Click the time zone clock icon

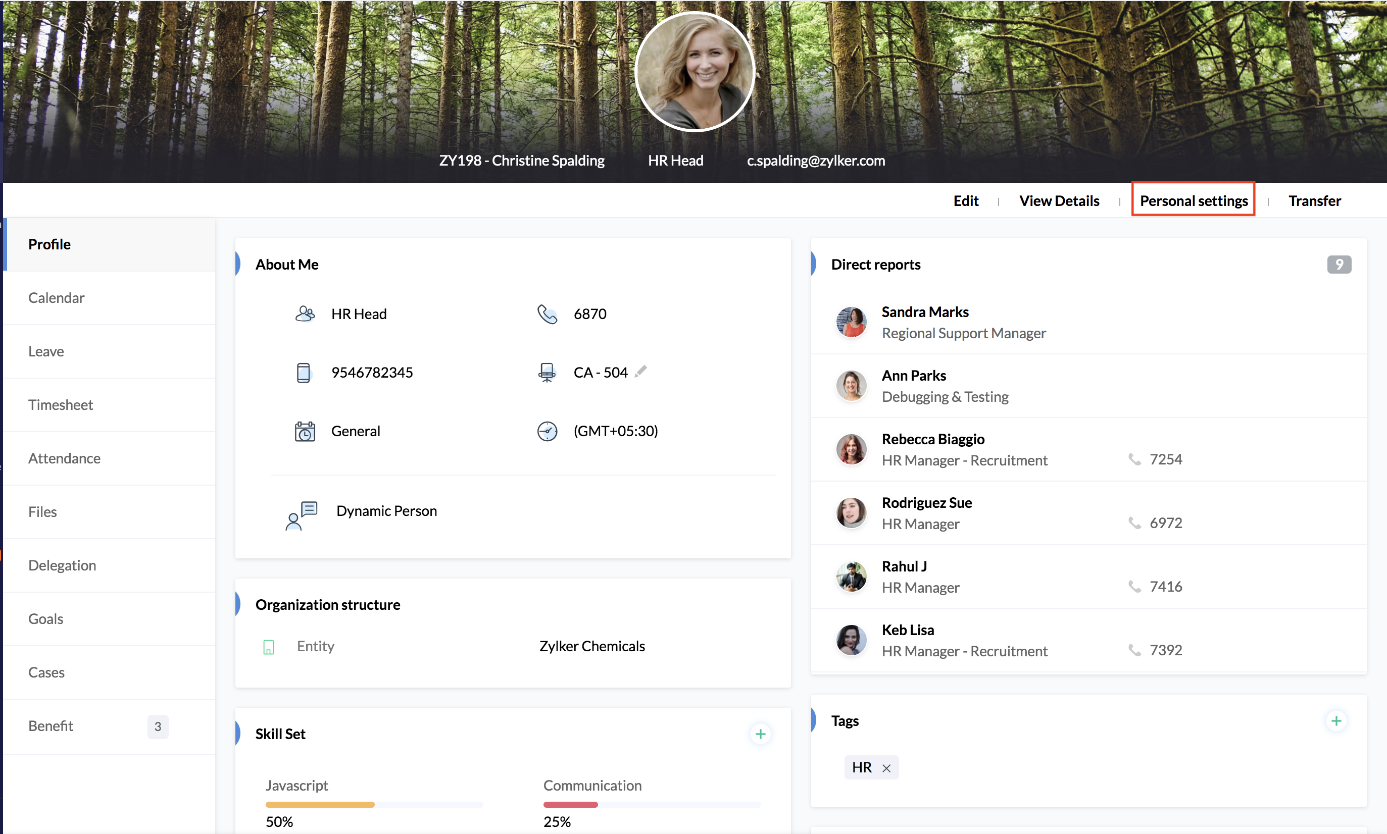tap(547, 431)
